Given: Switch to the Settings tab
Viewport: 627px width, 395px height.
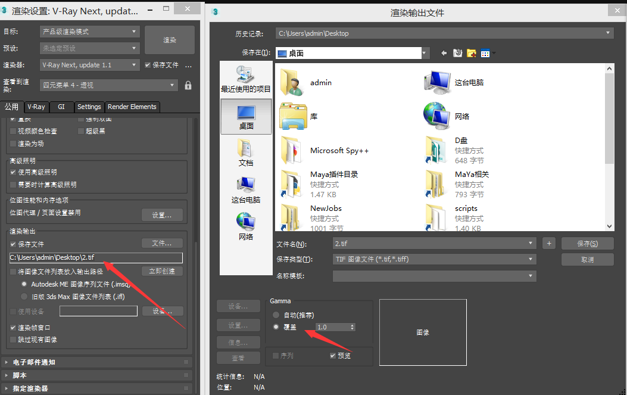Looking at the screenshot, I should click(x=89, y=107).
